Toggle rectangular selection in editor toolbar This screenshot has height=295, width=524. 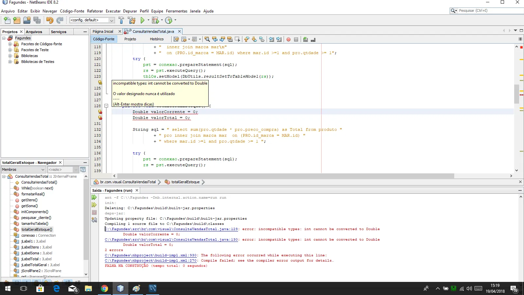[237, 39]
